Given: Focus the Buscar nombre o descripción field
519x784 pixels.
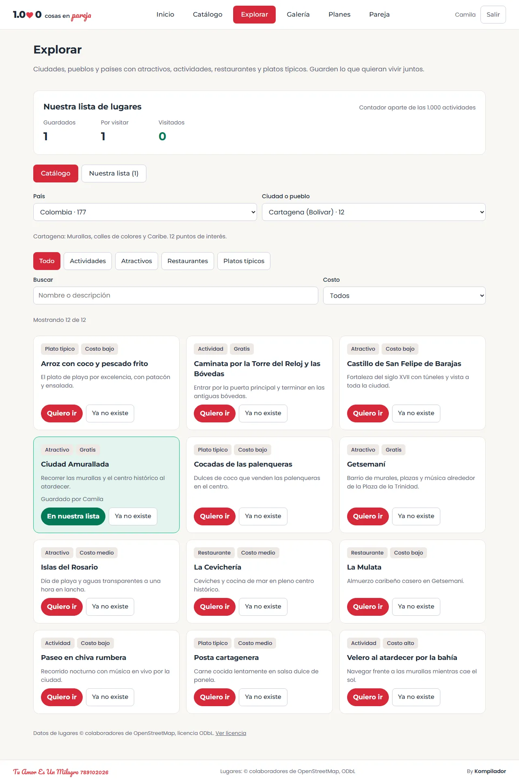Looking at the screenshot, I should 176,296.
